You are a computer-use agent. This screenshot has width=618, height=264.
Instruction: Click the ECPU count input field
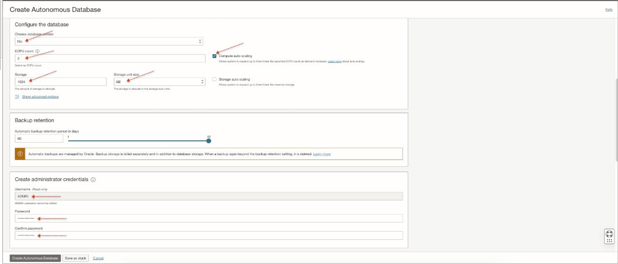coord(110,58)
